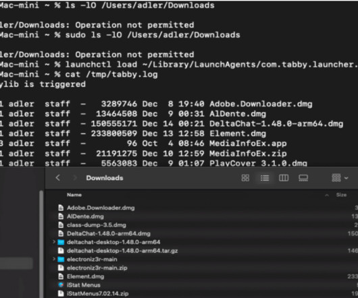Click the Downloads title in Finder toolbar
Image resolution: width=358 pixels, height=298 pixels.
pyautogui.click(x=105, y=178)
